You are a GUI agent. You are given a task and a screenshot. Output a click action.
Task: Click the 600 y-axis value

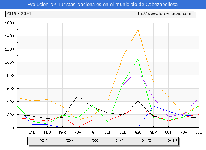[x=10, y=88]
